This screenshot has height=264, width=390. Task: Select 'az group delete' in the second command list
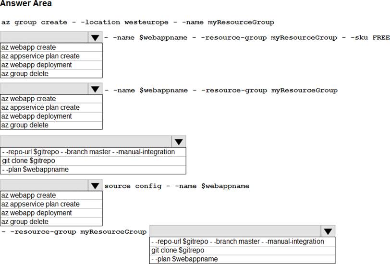point(25,125)
